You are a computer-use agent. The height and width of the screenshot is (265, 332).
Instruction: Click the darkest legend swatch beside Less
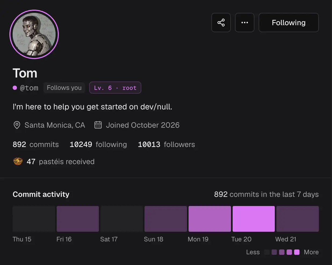(267, 252)
